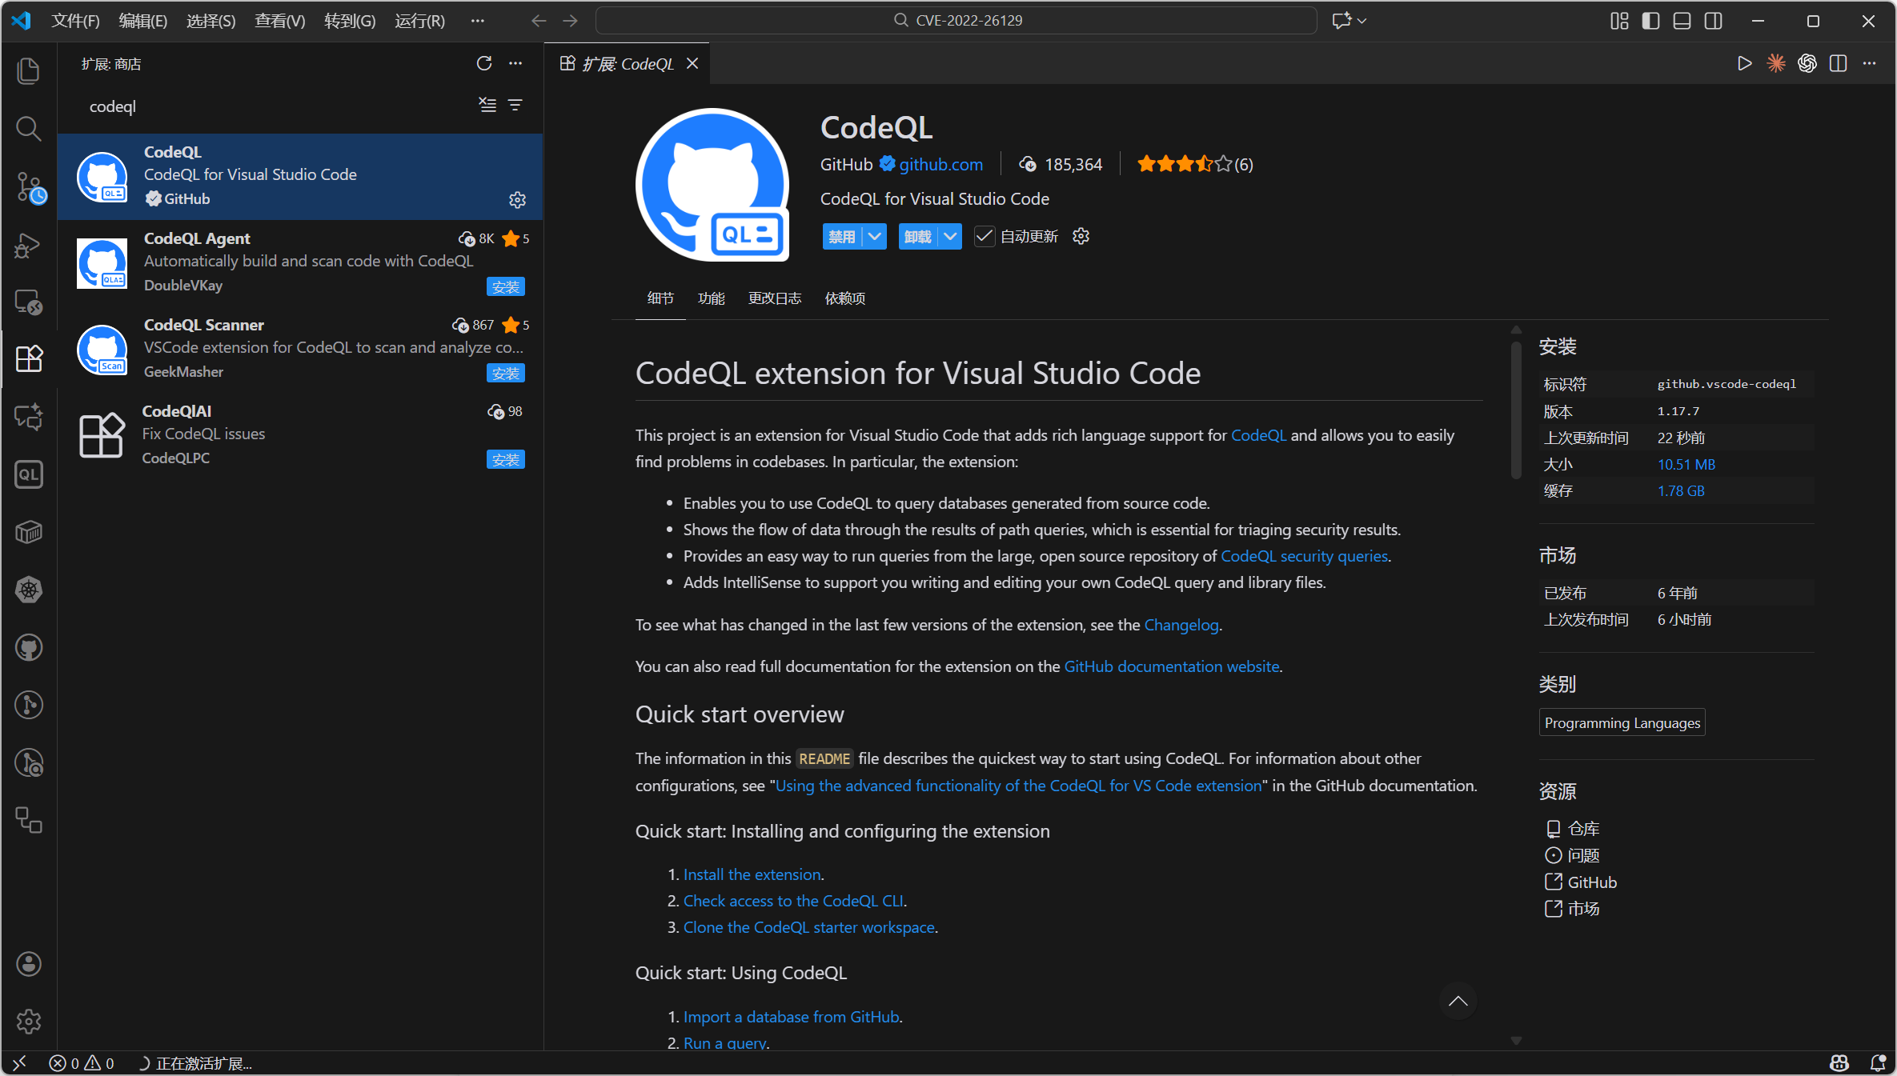Expand the 禁用 button dropdown arrow
Image resolution: width=1897 pixels, height=1076 pixels.
[875, 236]
